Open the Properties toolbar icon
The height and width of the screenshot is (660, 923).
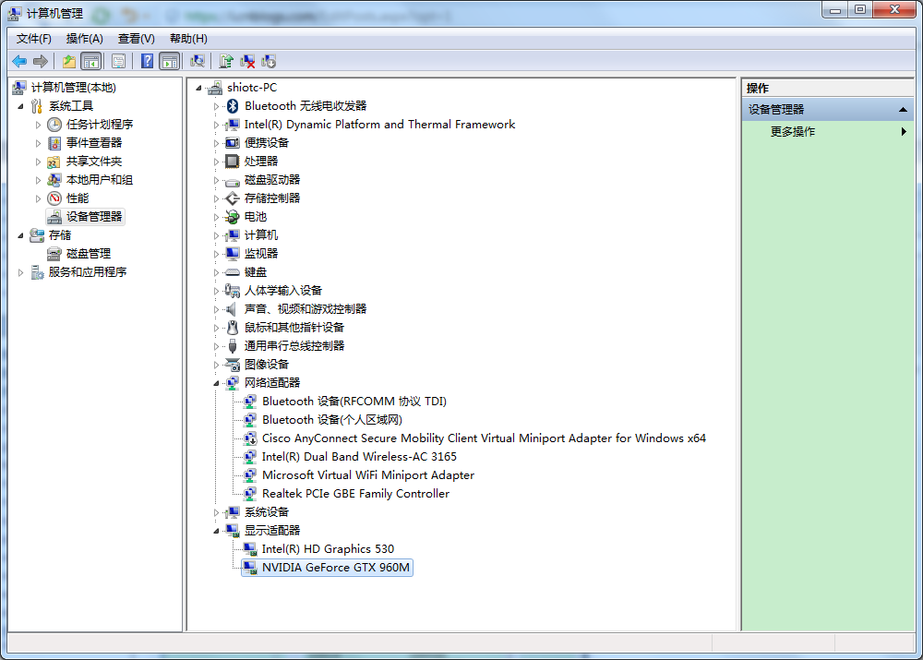point(118,61)
